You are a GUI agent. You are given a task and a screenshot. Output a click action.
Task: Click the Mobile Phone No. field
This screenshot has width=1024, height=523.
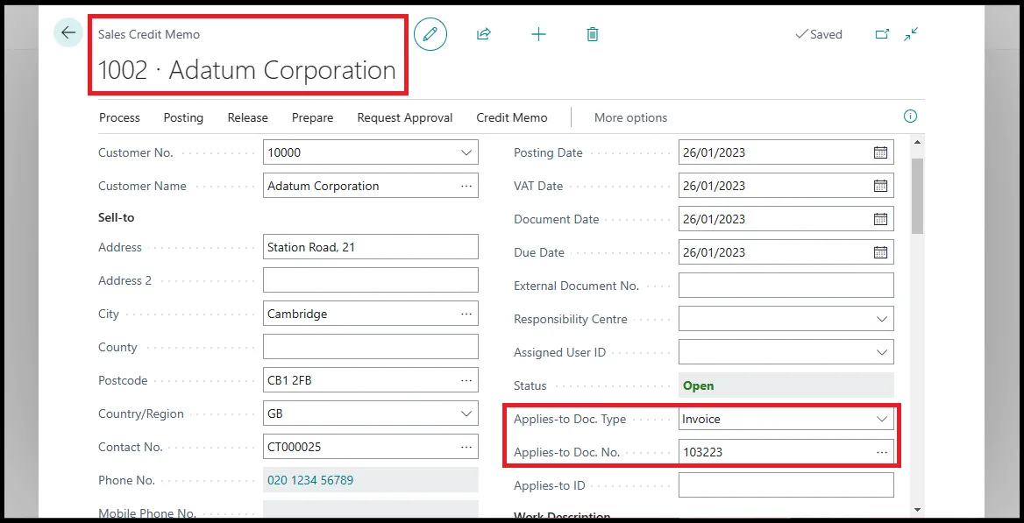tap(370, 511)
